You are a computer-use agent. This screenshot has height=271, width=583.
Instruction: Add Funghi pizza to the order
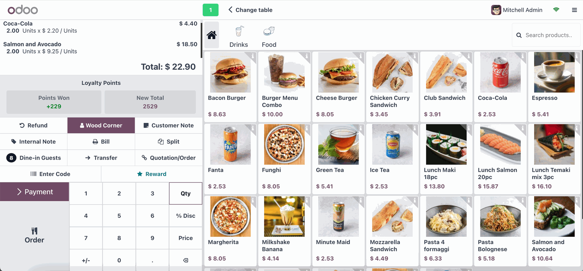[x=285, y=159]
